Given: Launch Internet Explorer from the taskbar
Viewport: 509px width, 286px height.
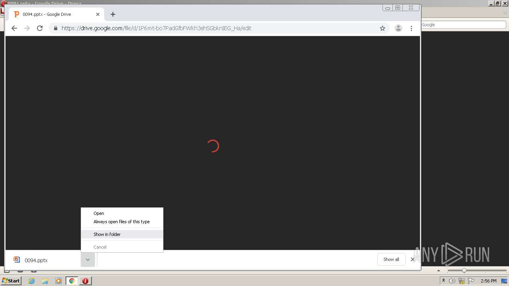Looking at the screenshot, I should pos(32,281).
